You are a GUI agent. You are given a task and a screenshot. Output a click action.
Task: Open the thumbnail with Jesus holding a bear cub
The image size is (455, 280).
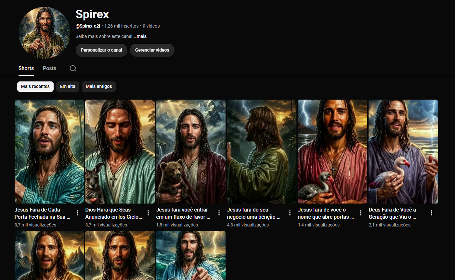pos(191,152)
